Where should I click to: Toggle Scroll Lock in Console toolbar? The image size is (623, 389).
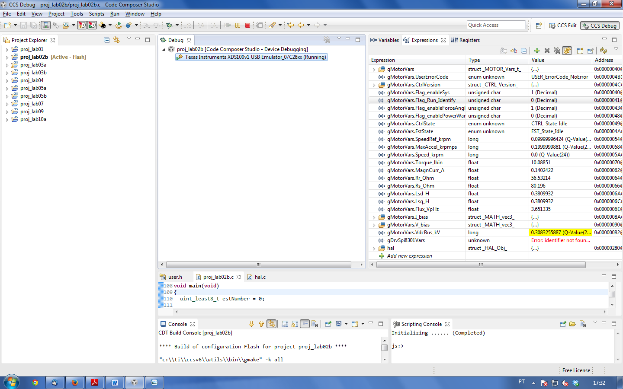(295, 324)
